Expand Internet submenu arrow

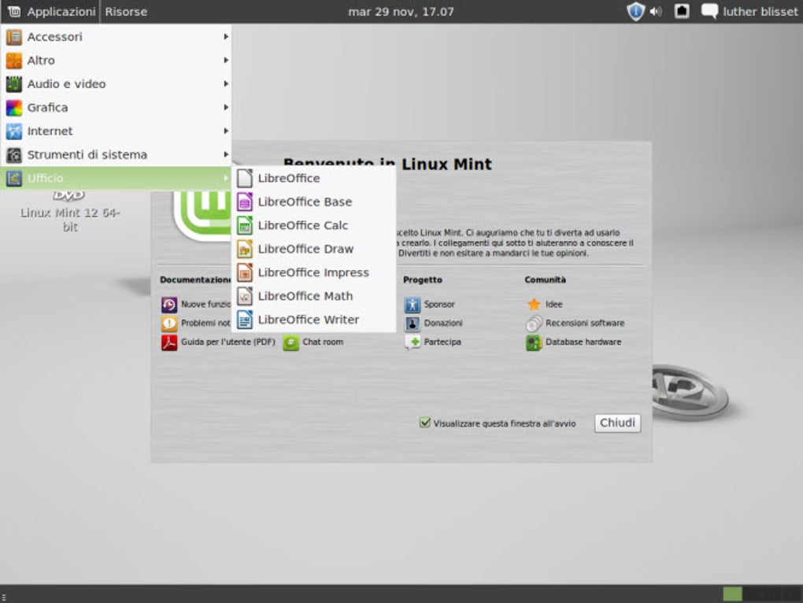coord(225,131)
